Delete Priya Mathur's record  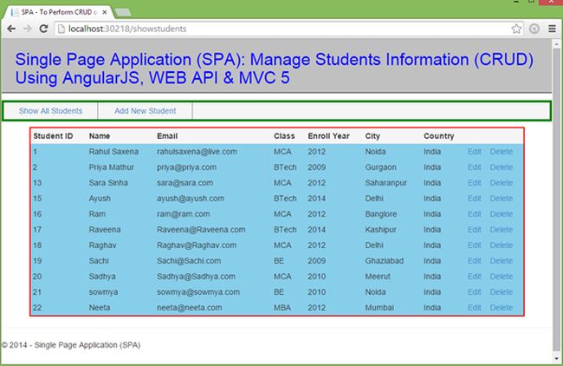(502, 167)
